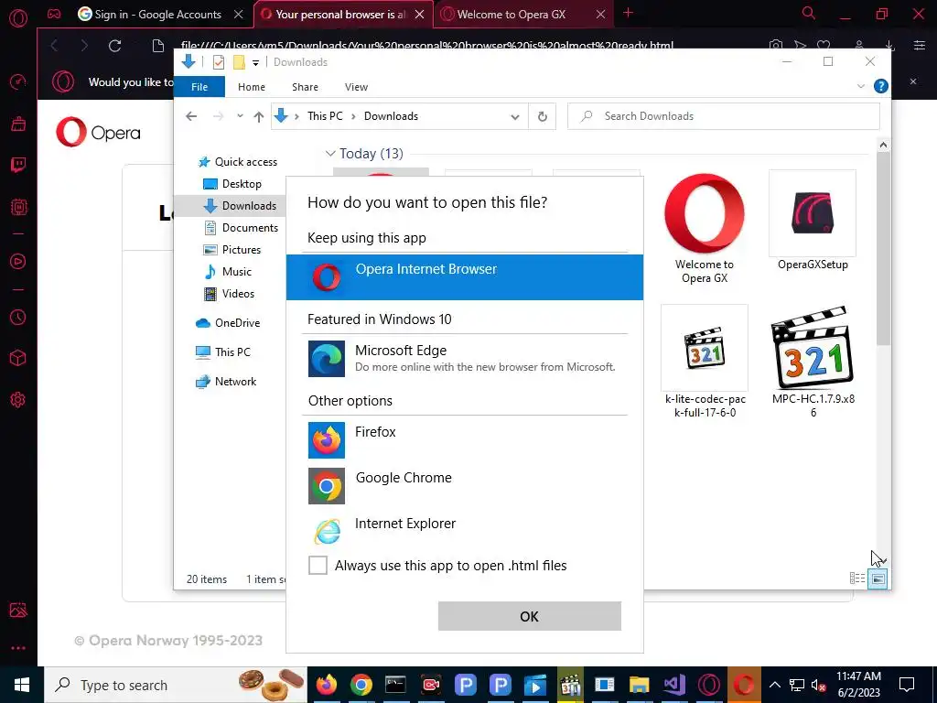This screenshot has height=703, width=937.
Task: Open the View ribbon tab
Action: click(x=356, y=87)
